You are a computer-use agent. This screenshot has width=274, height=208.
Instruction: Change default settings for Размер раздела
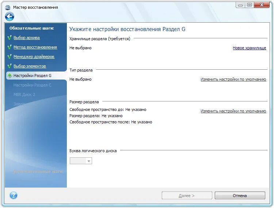click(x=233, y=111)
